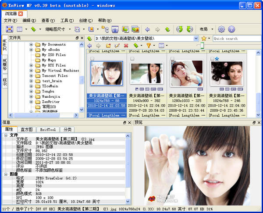Screen dimensions: 263x213
Task: Click the filter funnel icon
Action: pos(149,46)
